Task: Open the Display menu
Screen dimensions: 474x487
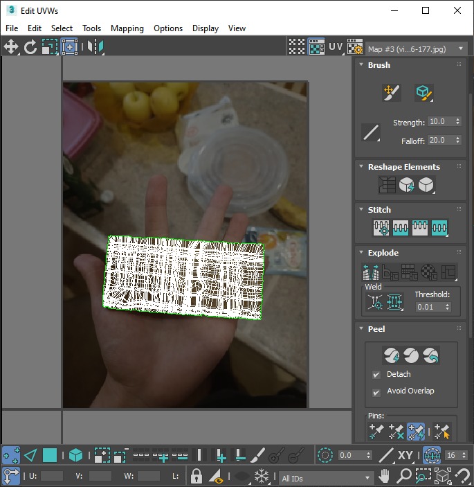Action: (206, 28)
